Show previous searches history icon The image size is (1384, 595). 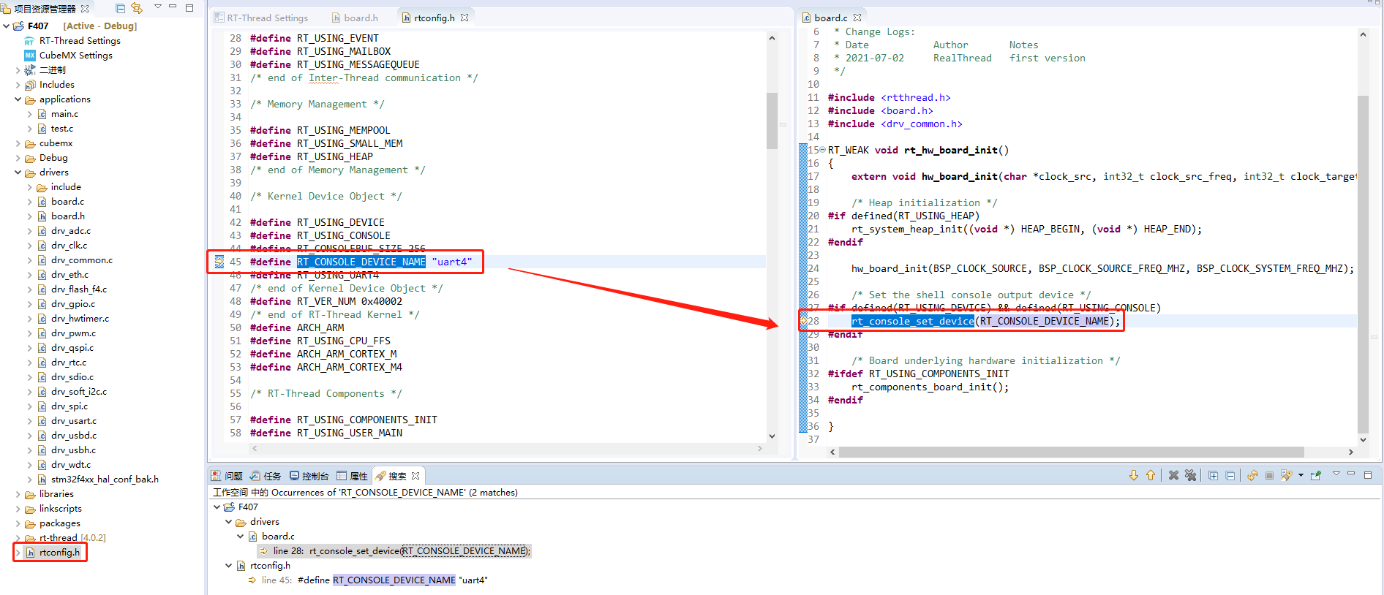click(1287, 475)
